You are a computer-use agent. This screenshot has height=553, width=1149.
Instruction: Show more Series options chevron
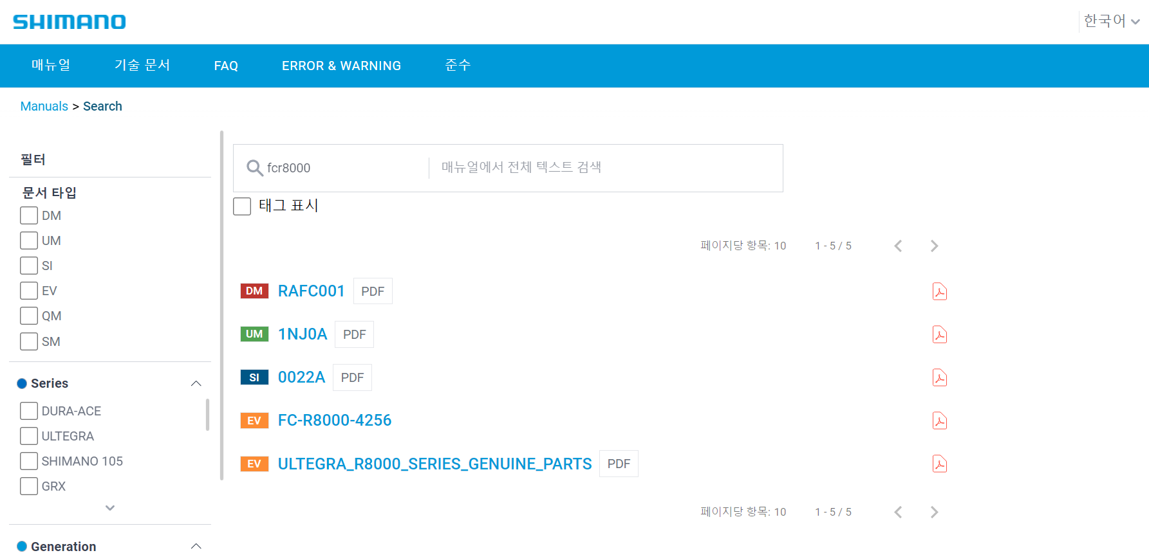click(x=110, y=508)
